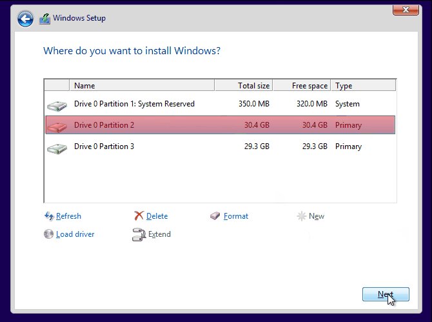
Task: Click the 350.0 MB total size cell
Action: 254,104
